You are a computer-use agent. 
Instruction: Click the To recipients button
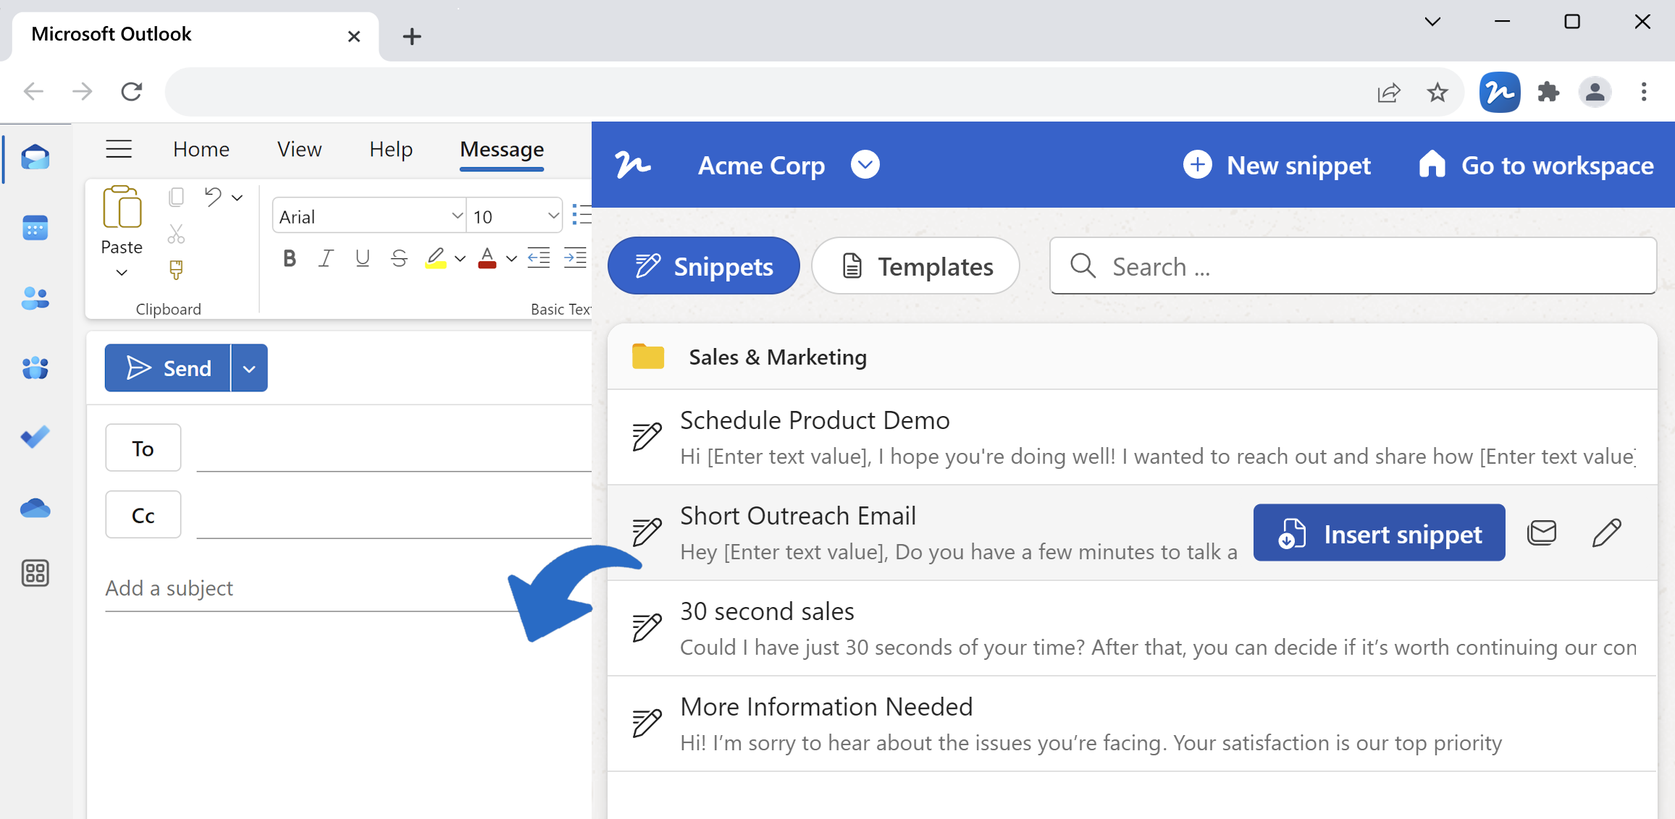click(143, 448)
